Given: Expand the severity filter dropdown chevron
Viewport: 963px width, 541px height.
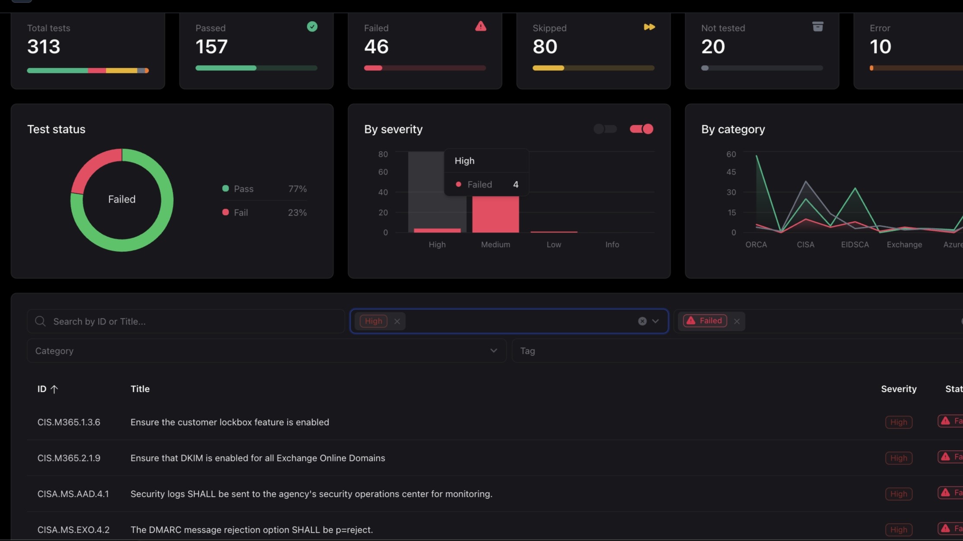Looking at the screenshot, I should click(x=655, y=321).
